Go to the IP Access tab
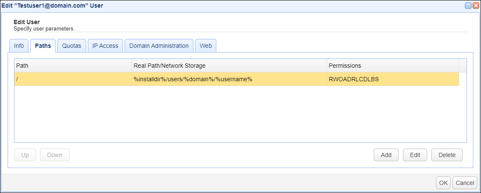Viewport: 481px width, 193px height. (x=105, y=46)
